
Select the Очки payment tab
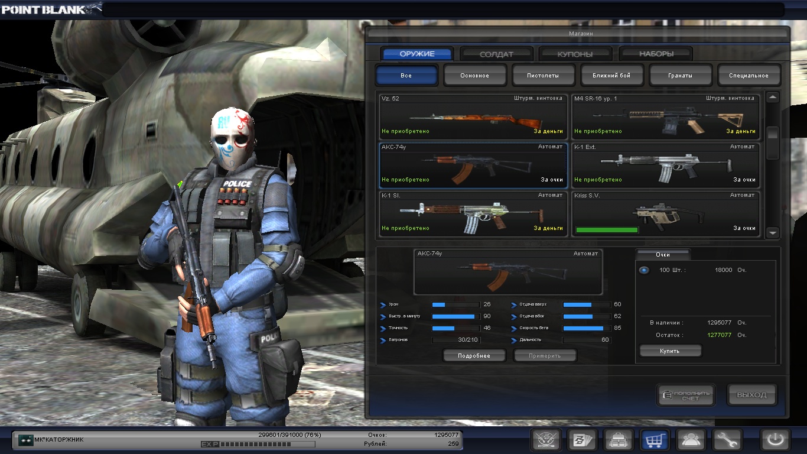click(x=663, y=254)
